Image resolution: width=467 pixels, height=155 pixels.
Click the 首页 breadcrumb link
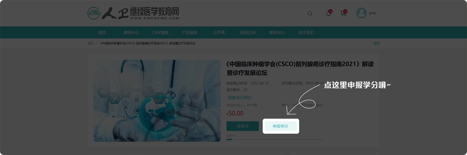[90, 43]
